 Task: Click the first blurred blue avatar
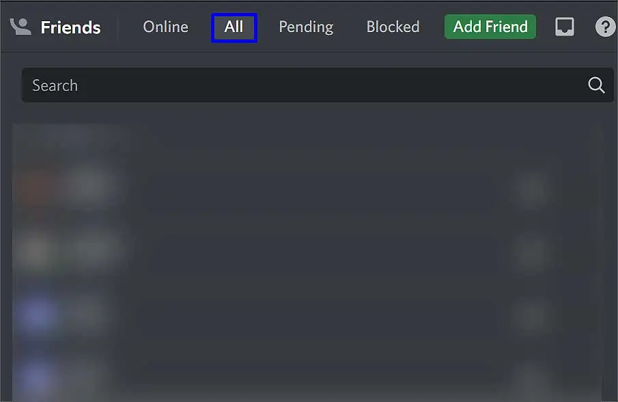coord(36,314)
